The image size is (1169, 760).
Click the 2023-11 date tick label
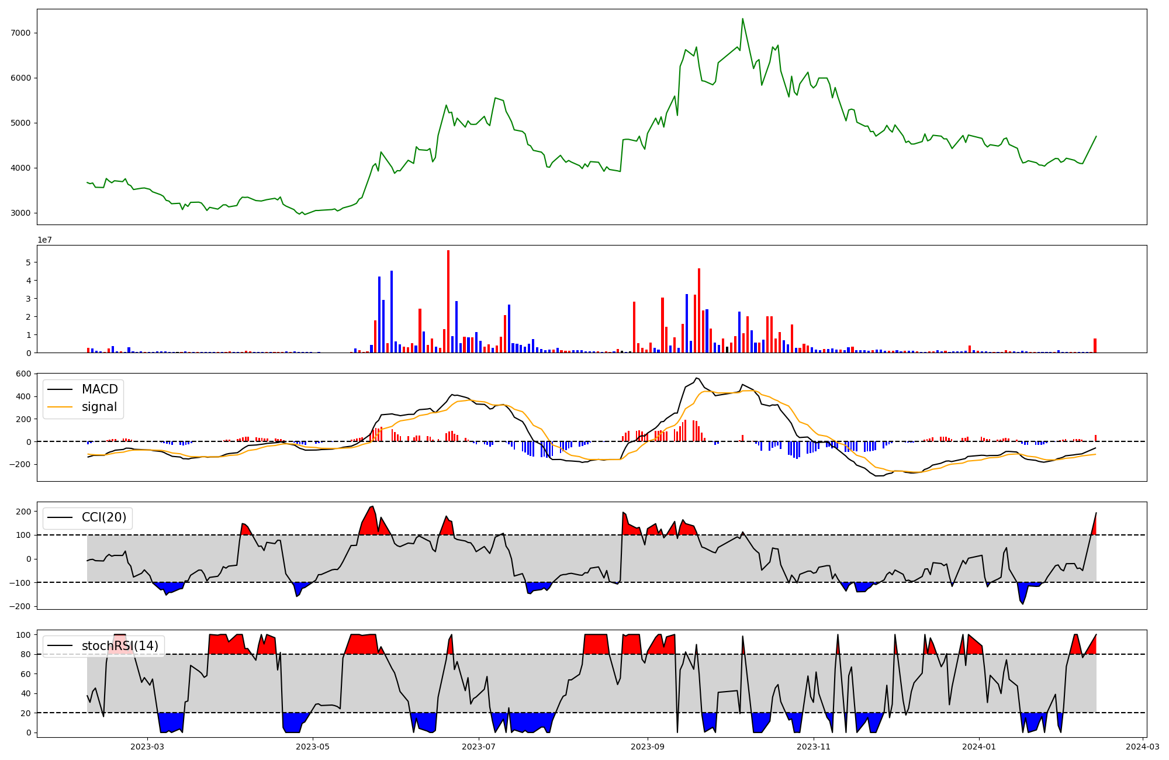click(814, 747)
